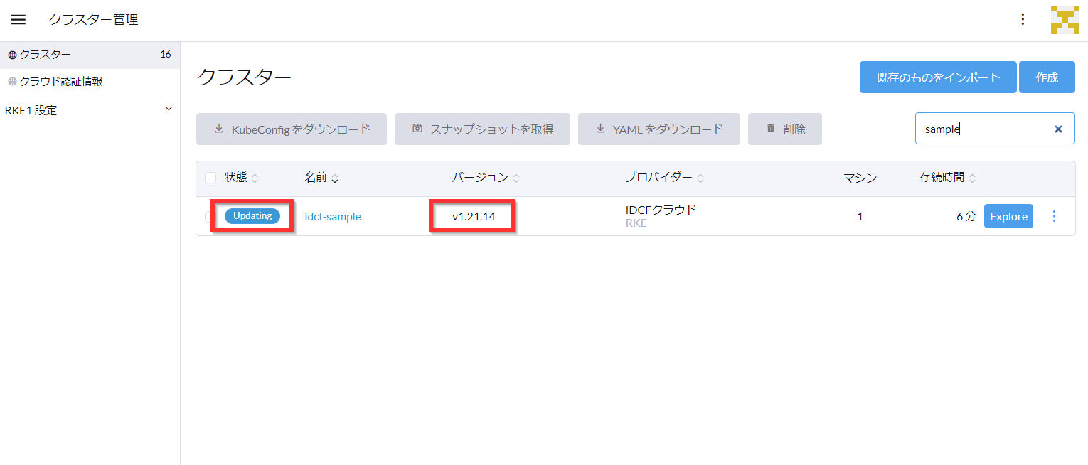This screenshot has width=1088, height=465.
Task: Click Explore for idcf-sample
Action: (1008, 216)
